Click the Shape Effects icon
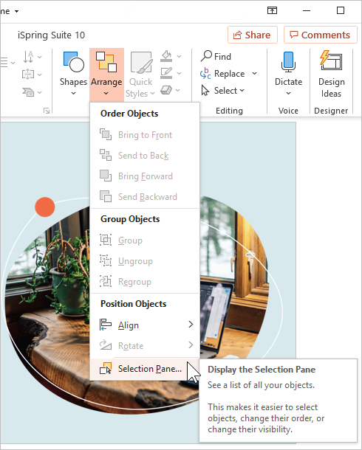The width and height of the screenshot is (362, 450). click(x=166, y=90)
